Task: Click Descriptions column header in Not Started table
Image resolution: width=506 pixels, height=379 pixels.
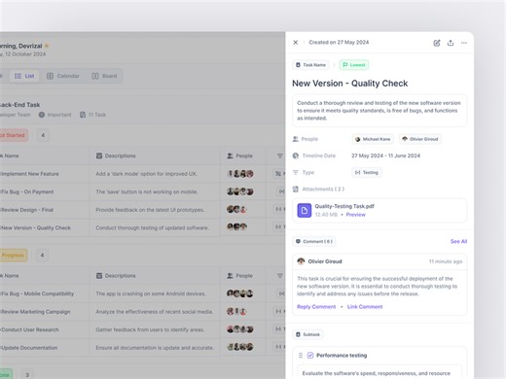Action: click(x=116, y=155)
